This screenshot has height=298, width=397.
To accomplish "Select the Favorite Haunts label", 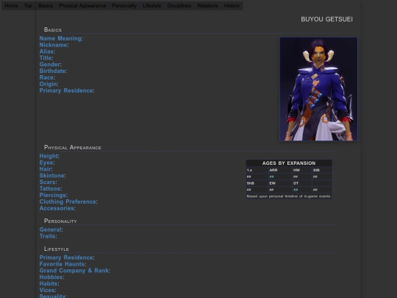I will click(62, 264).
